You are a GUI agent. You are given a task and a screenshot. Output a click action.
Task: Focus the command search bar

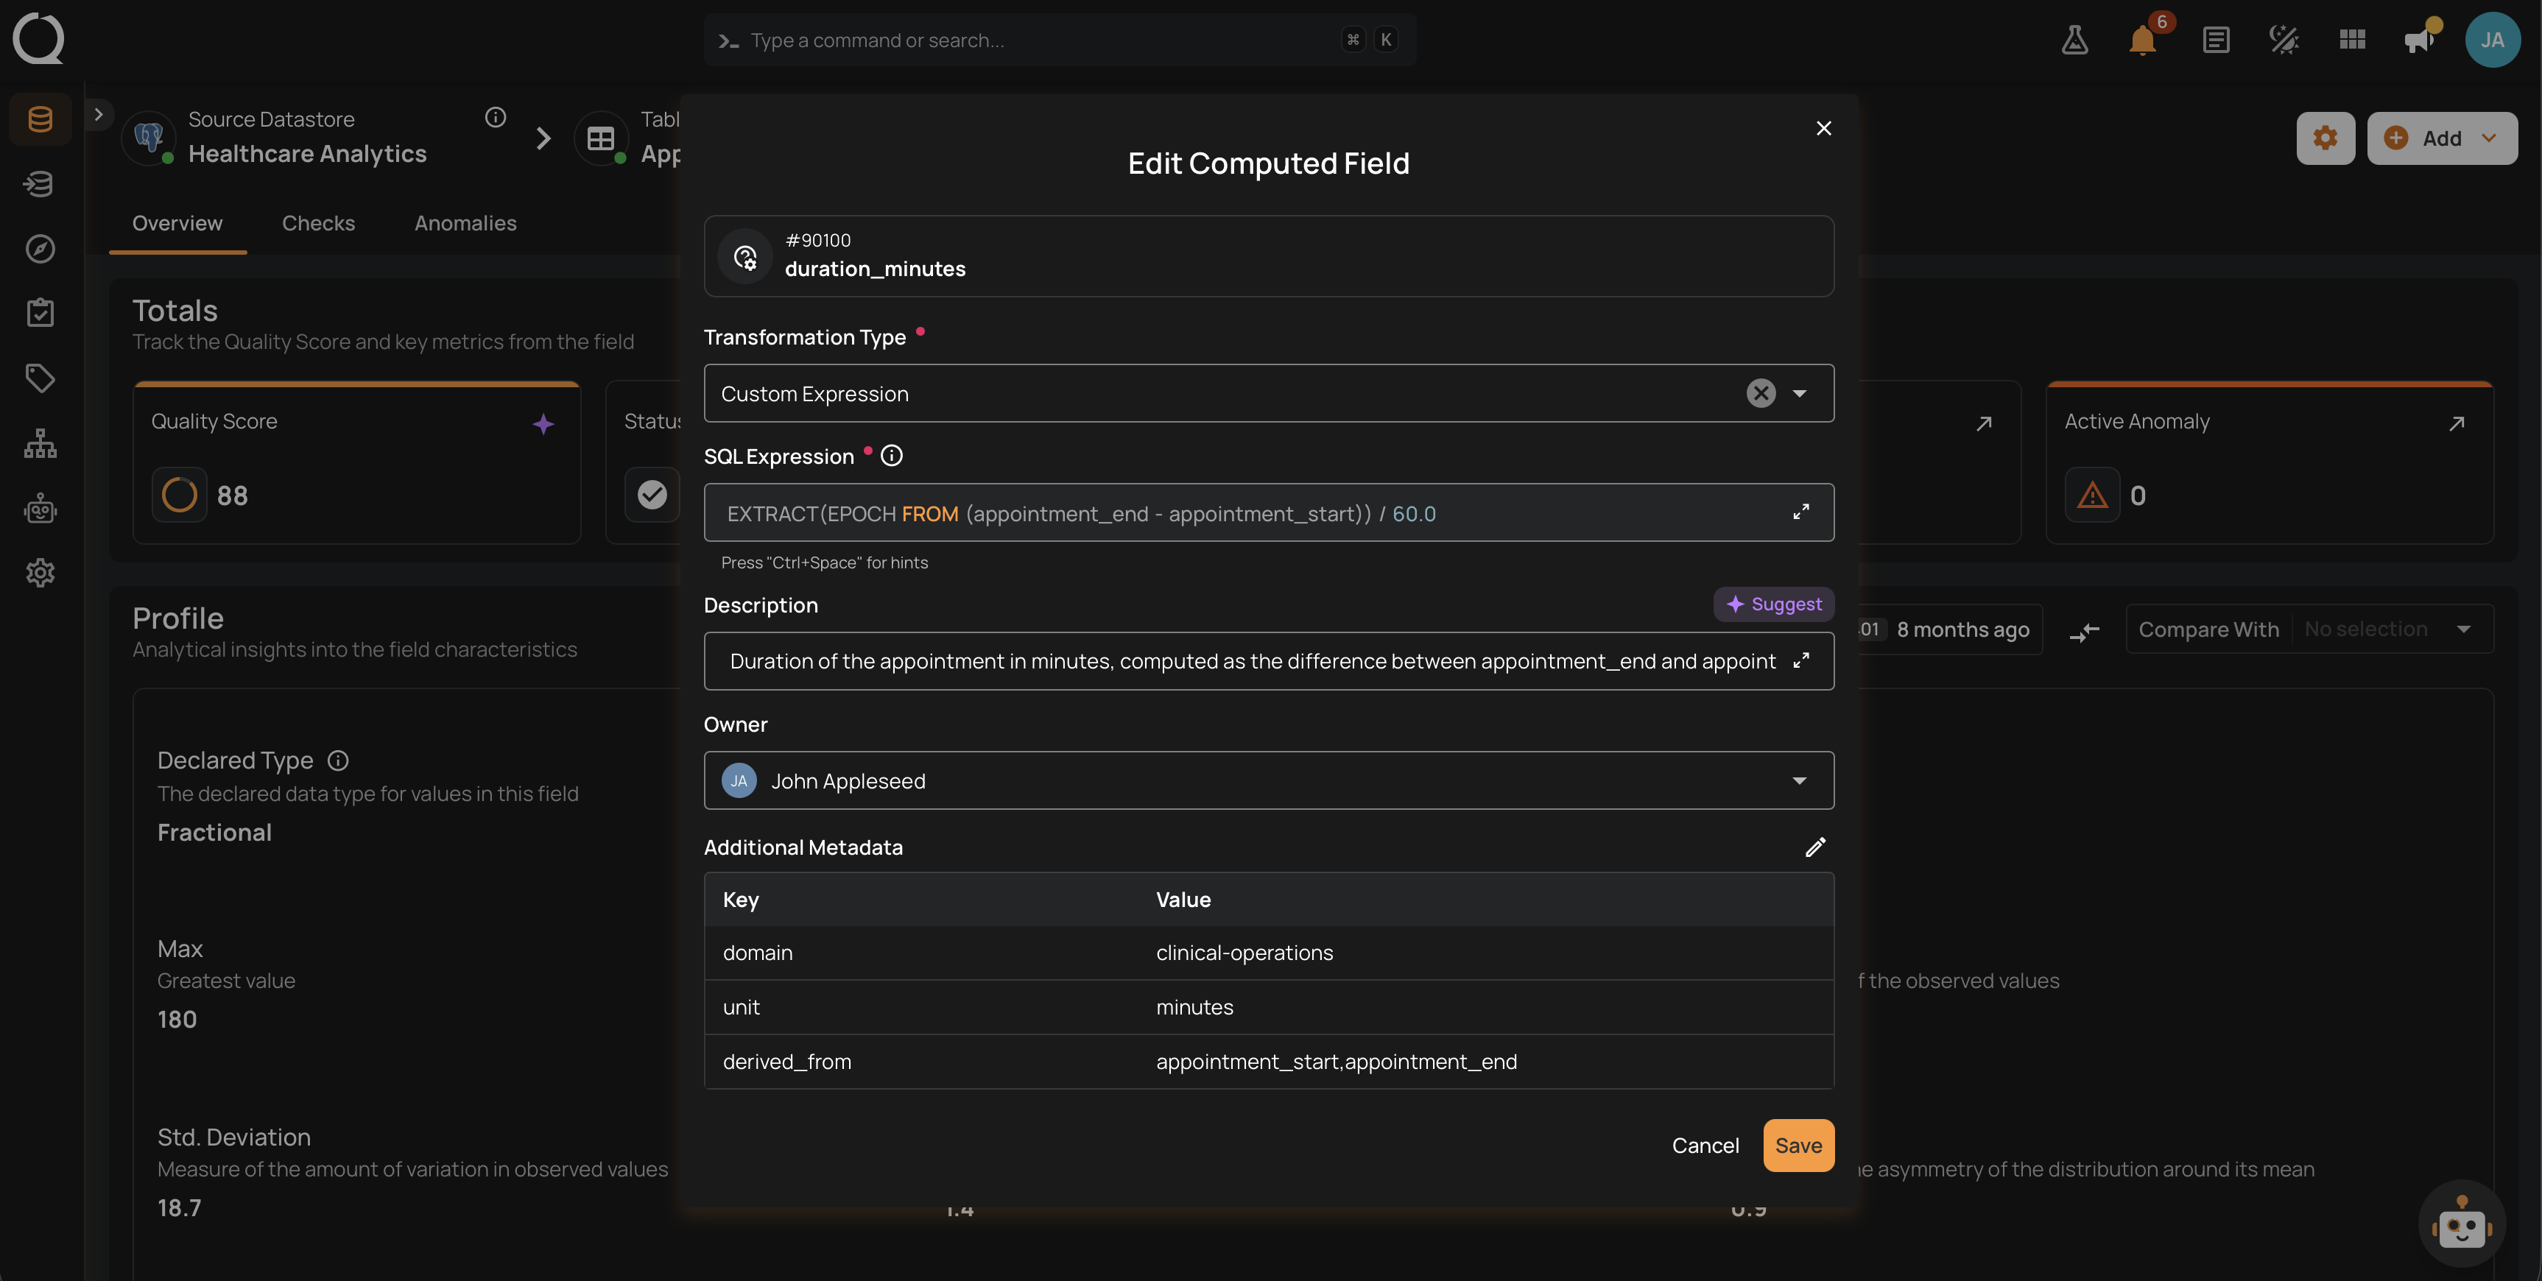point(1060,40)
